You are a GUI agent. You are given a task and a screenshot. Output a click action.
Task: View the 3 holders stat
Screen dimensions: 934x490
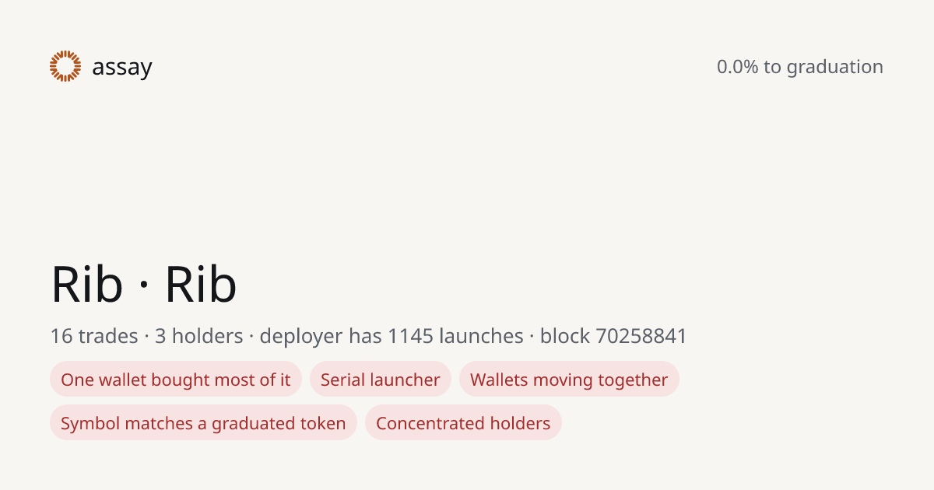coord(199,336)
